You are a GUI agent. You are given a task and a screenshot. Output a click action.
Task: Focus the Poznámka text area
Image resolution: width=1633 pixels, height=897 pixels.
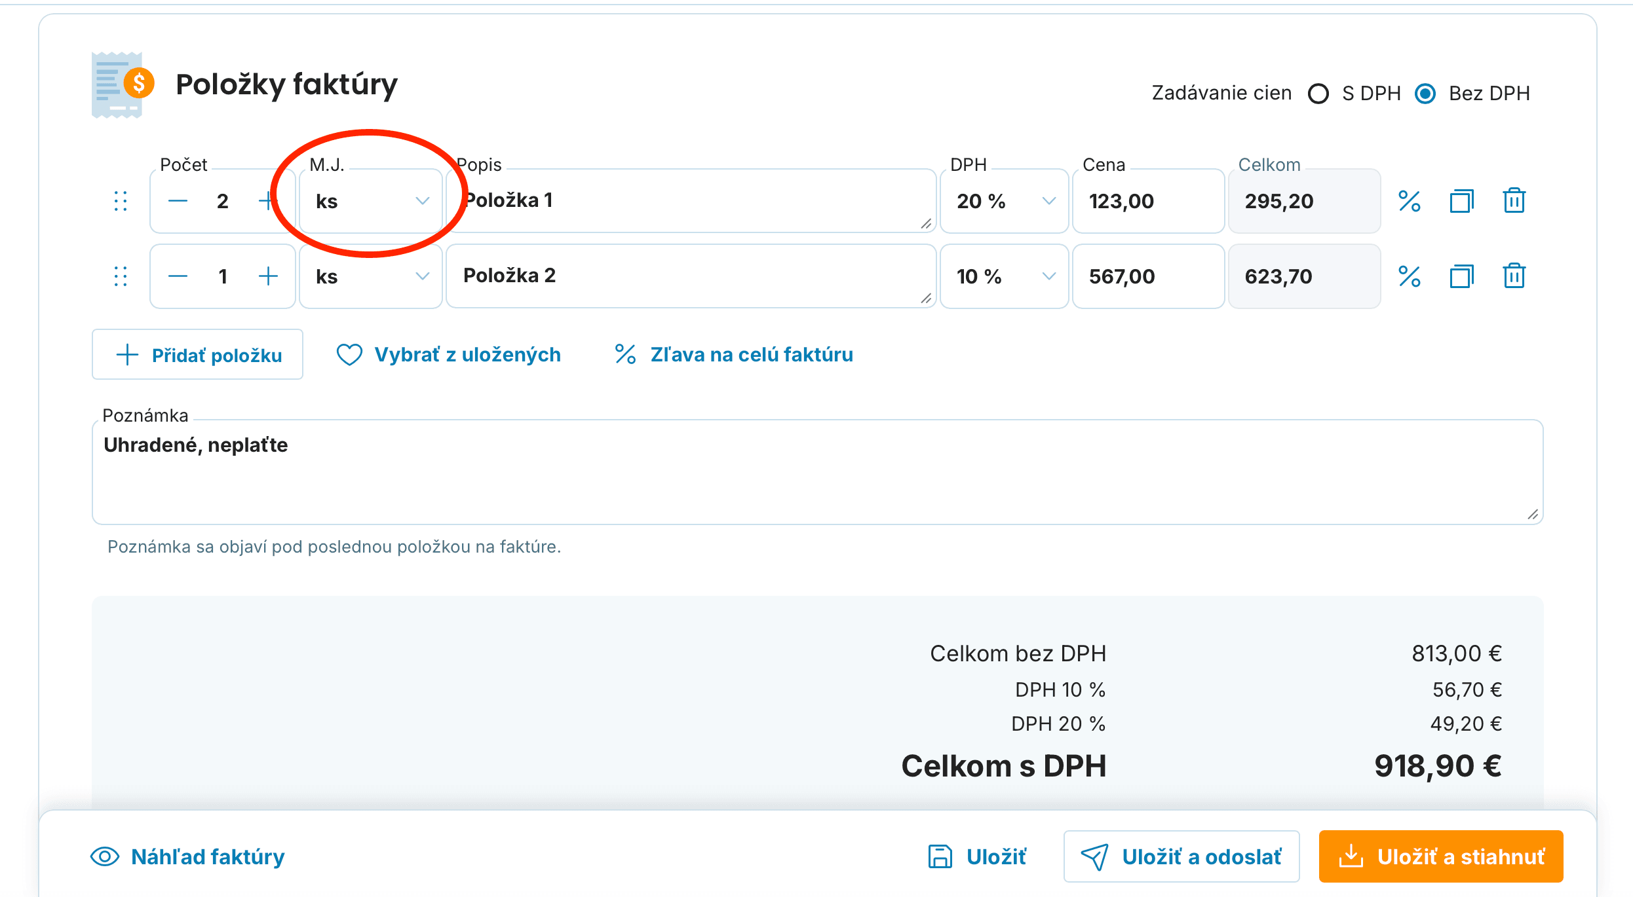coord(818,472)
